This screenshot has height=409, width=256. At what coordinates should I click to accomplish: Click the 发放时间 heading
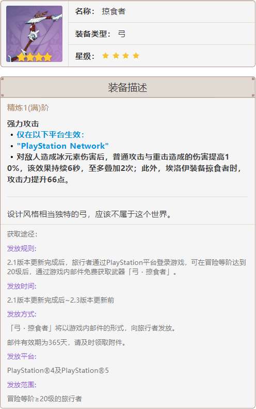coord(22,286)
